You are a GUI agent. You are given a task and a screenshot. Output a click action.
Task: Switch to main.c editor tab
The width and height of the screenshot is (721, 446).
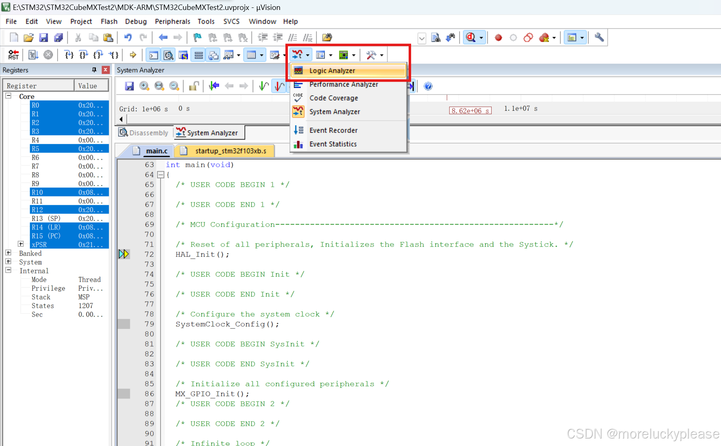click(x=151, y=151)
